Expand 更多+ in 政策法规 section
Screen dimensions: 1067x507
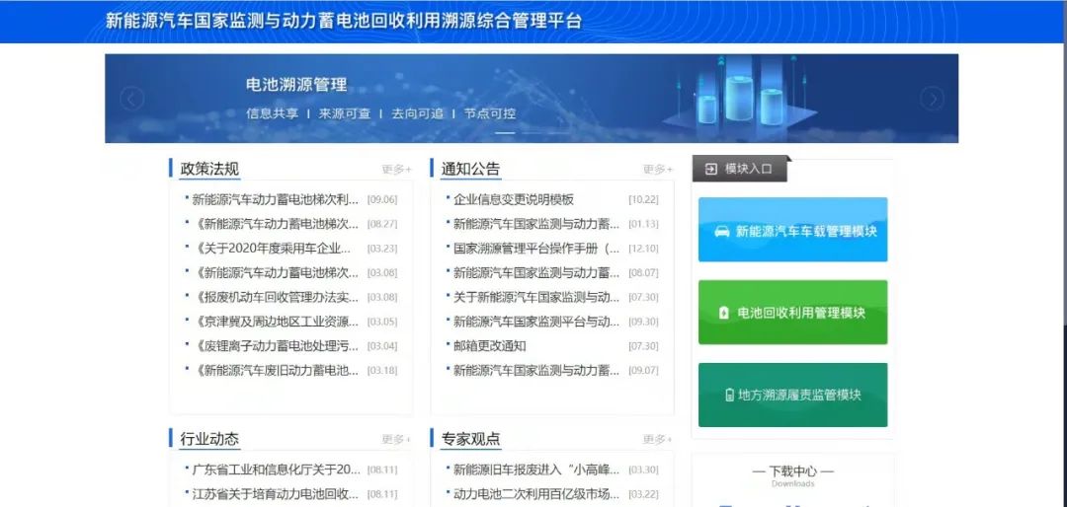point(396,170)
